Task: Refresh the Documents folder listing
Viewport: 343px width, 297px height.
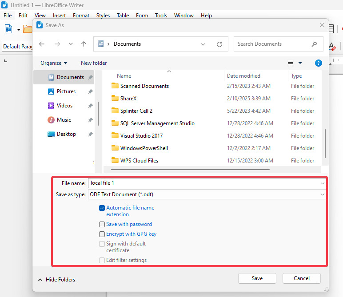Action: [219, 44]
